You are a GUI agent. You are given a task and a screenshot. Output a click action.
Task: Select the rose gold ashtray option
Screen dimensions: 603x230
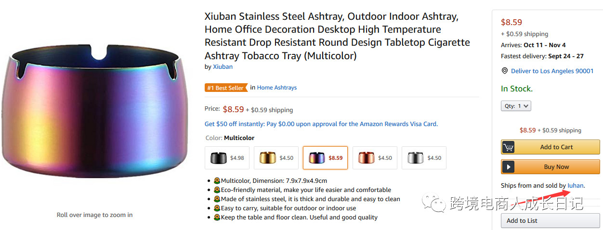[x=375, y=158]
